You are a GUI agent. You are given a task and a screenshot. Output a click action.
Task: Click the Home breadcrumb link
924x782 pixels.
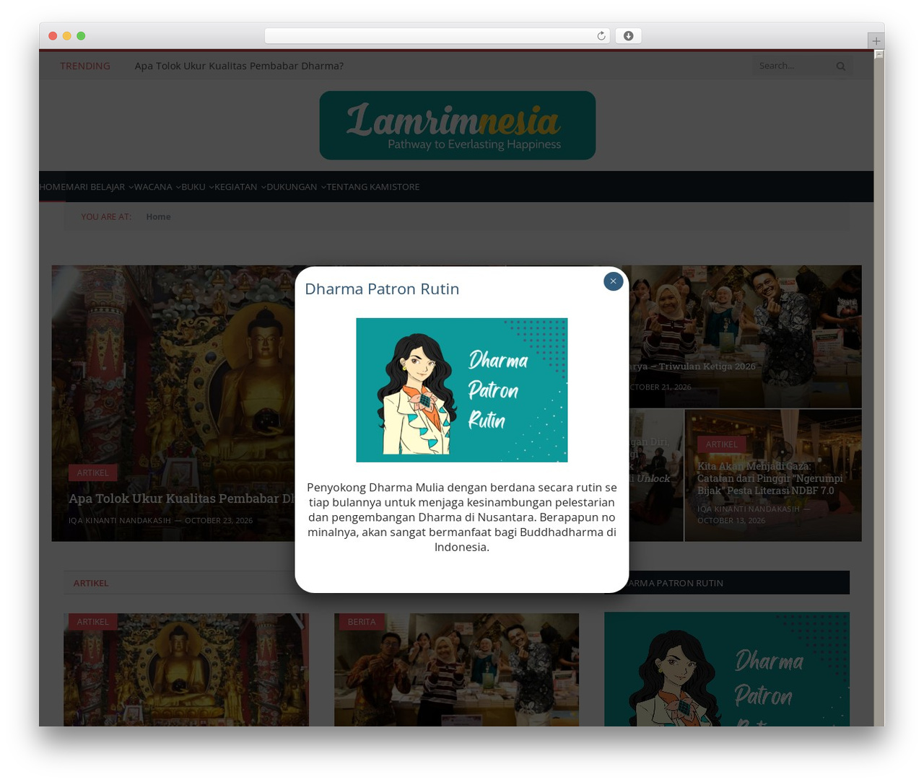[x=158, y=216]
